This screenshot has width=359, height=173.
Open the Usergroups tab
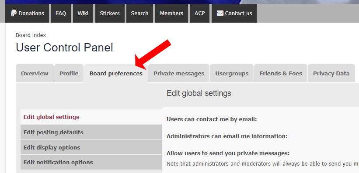(x=232, y=73)
